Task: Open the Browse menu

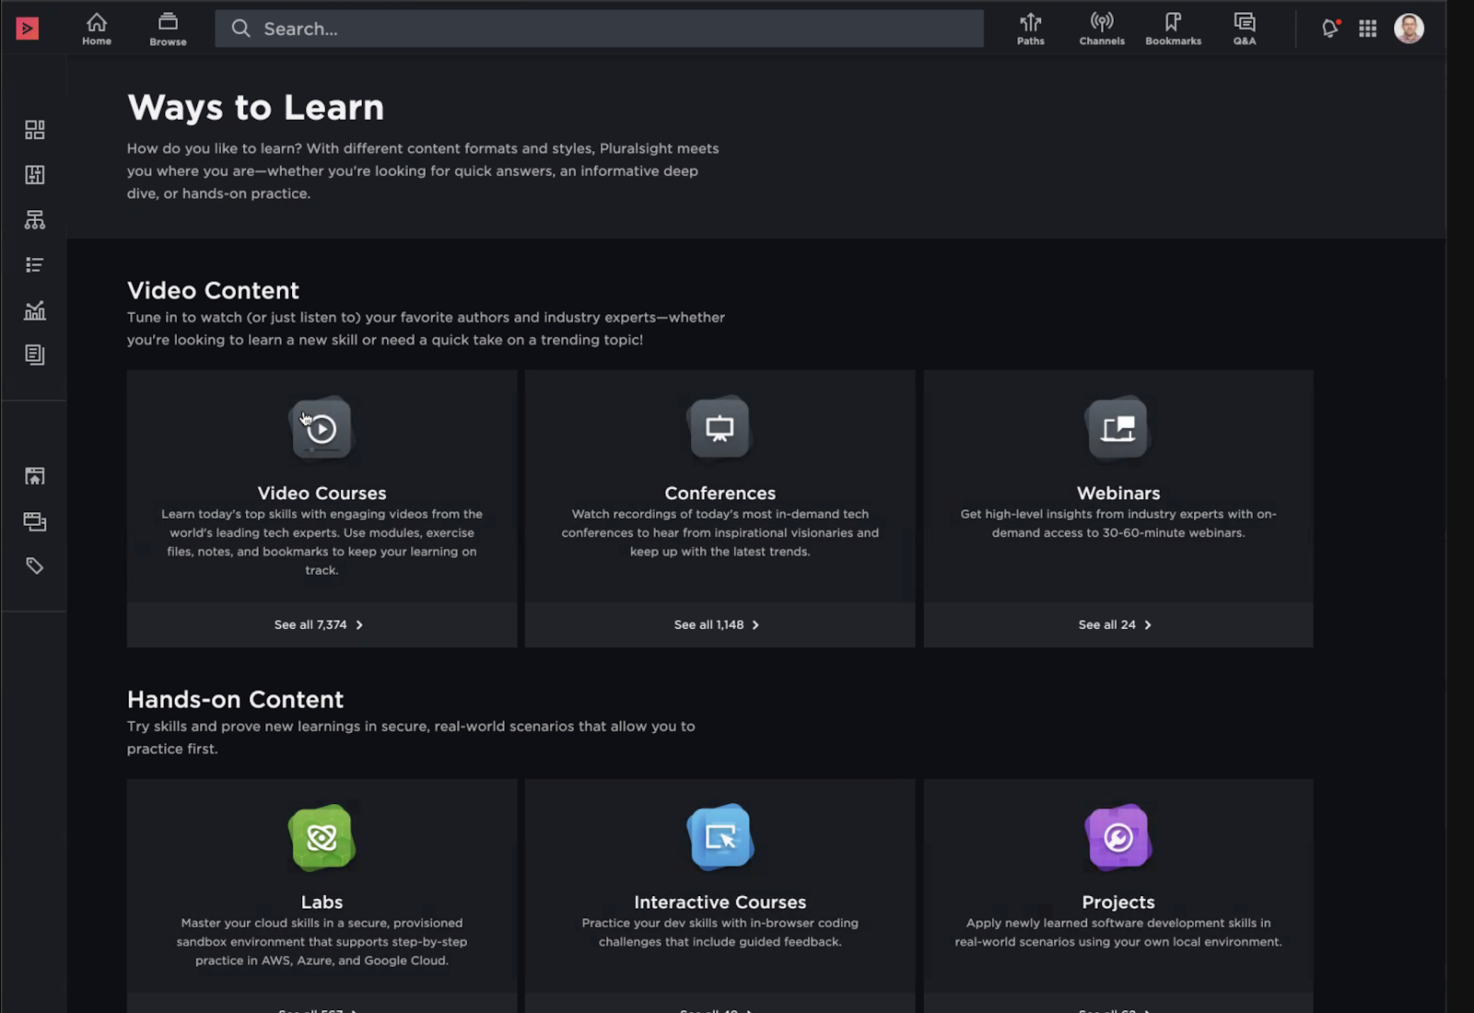Action: (168, 29)
